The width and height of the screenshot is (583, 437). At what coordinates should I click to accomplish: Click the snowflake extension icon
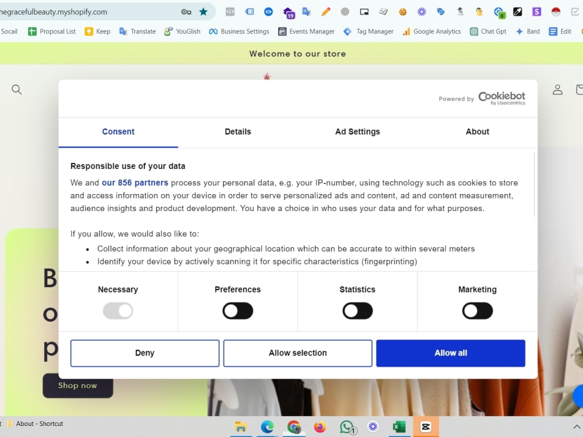(x=421, y=12)
